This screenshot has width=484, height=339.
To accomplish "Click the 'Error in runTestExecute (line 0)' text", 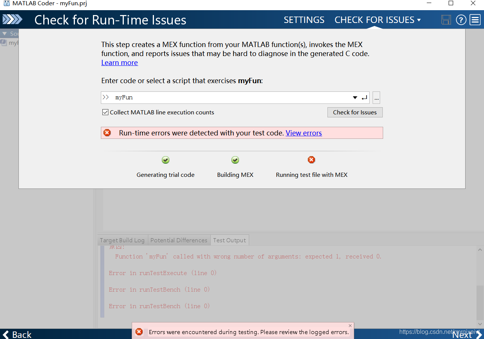I will (x=163, y=273).
